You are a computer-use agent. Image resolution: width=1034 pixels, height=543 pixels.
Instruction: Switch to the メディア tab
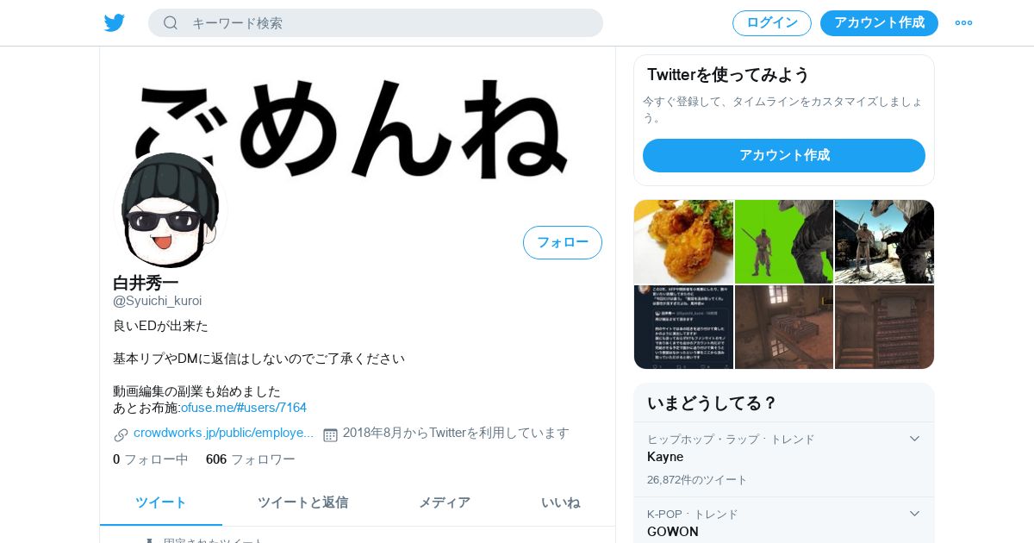tap(445, 502)
